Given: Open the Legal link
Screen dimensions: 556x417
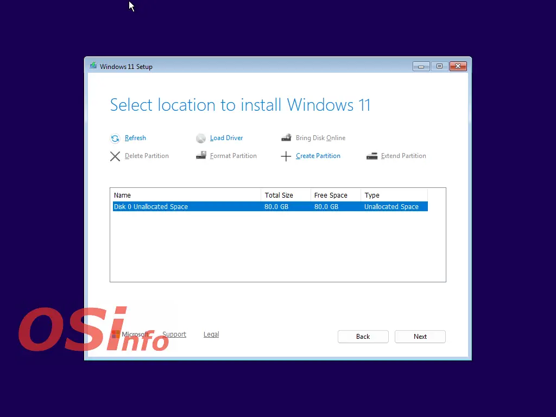Looking at the screenshot, I should [211, 334].
